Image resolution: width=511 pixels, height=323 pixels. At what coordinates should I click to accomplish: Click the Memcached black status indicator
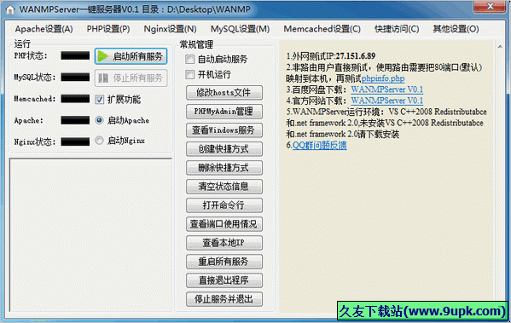(75, 99)
